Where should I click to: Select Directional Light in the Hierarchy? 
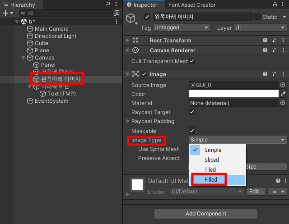56,36
